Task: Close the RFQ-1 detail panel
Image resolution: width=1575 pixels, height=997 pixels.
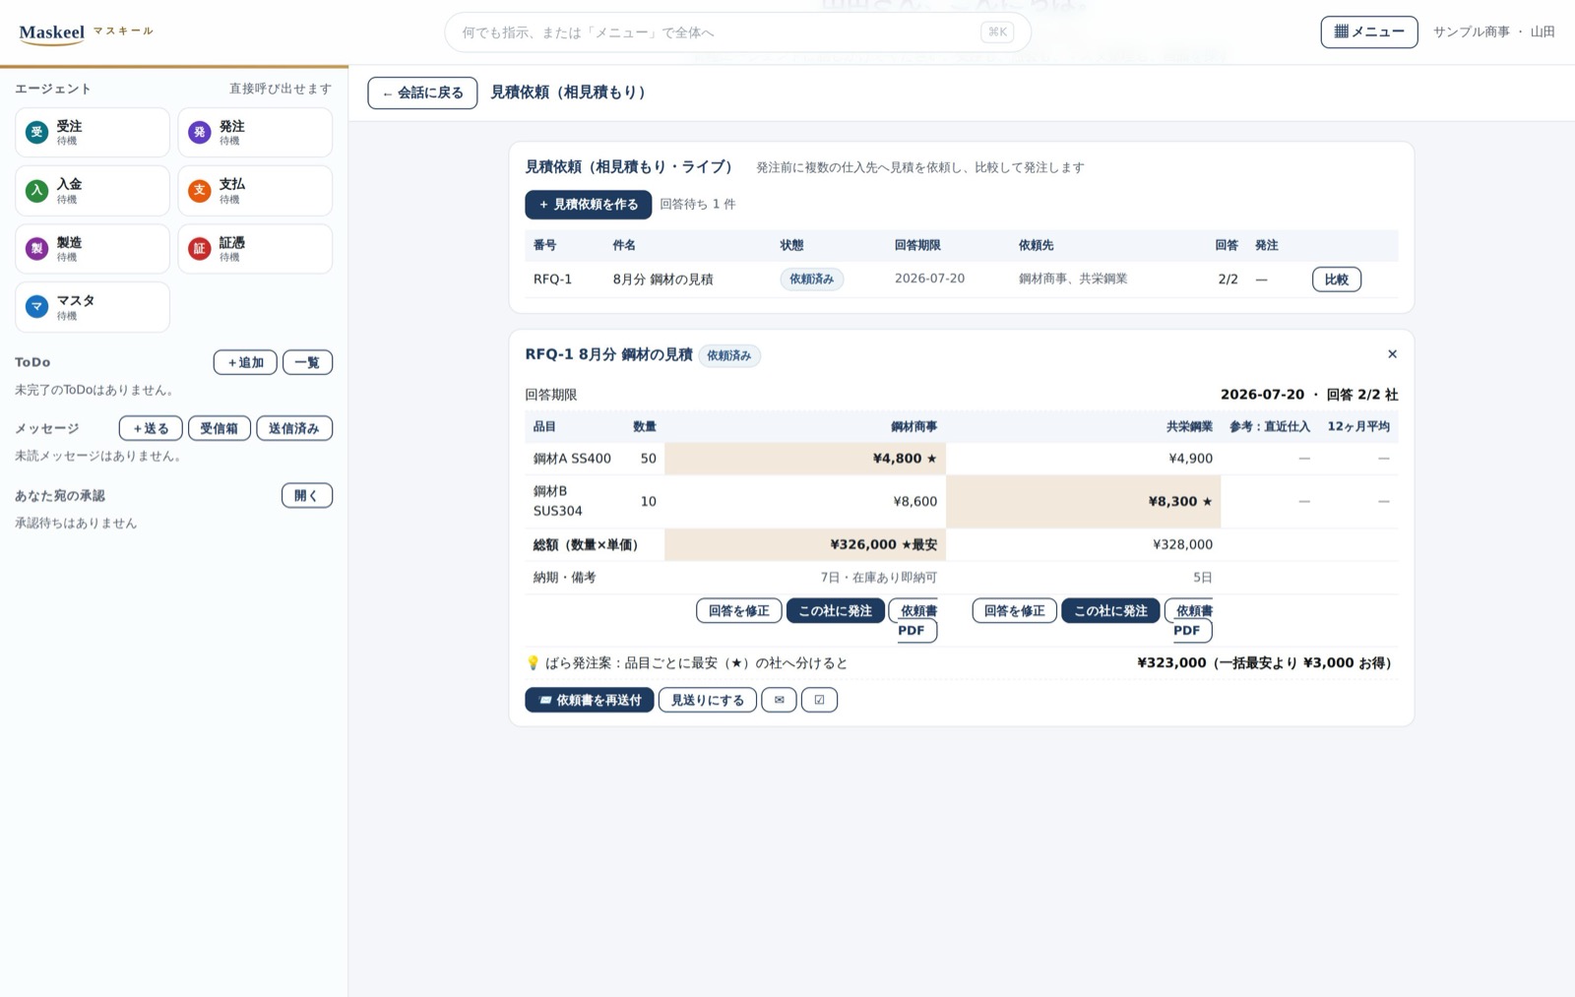Action: pos(1392,354)
